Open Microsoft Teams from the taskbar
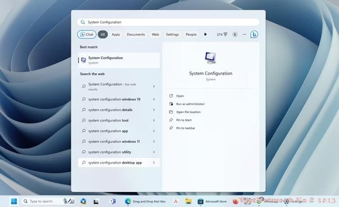 (x=113, y=201)
